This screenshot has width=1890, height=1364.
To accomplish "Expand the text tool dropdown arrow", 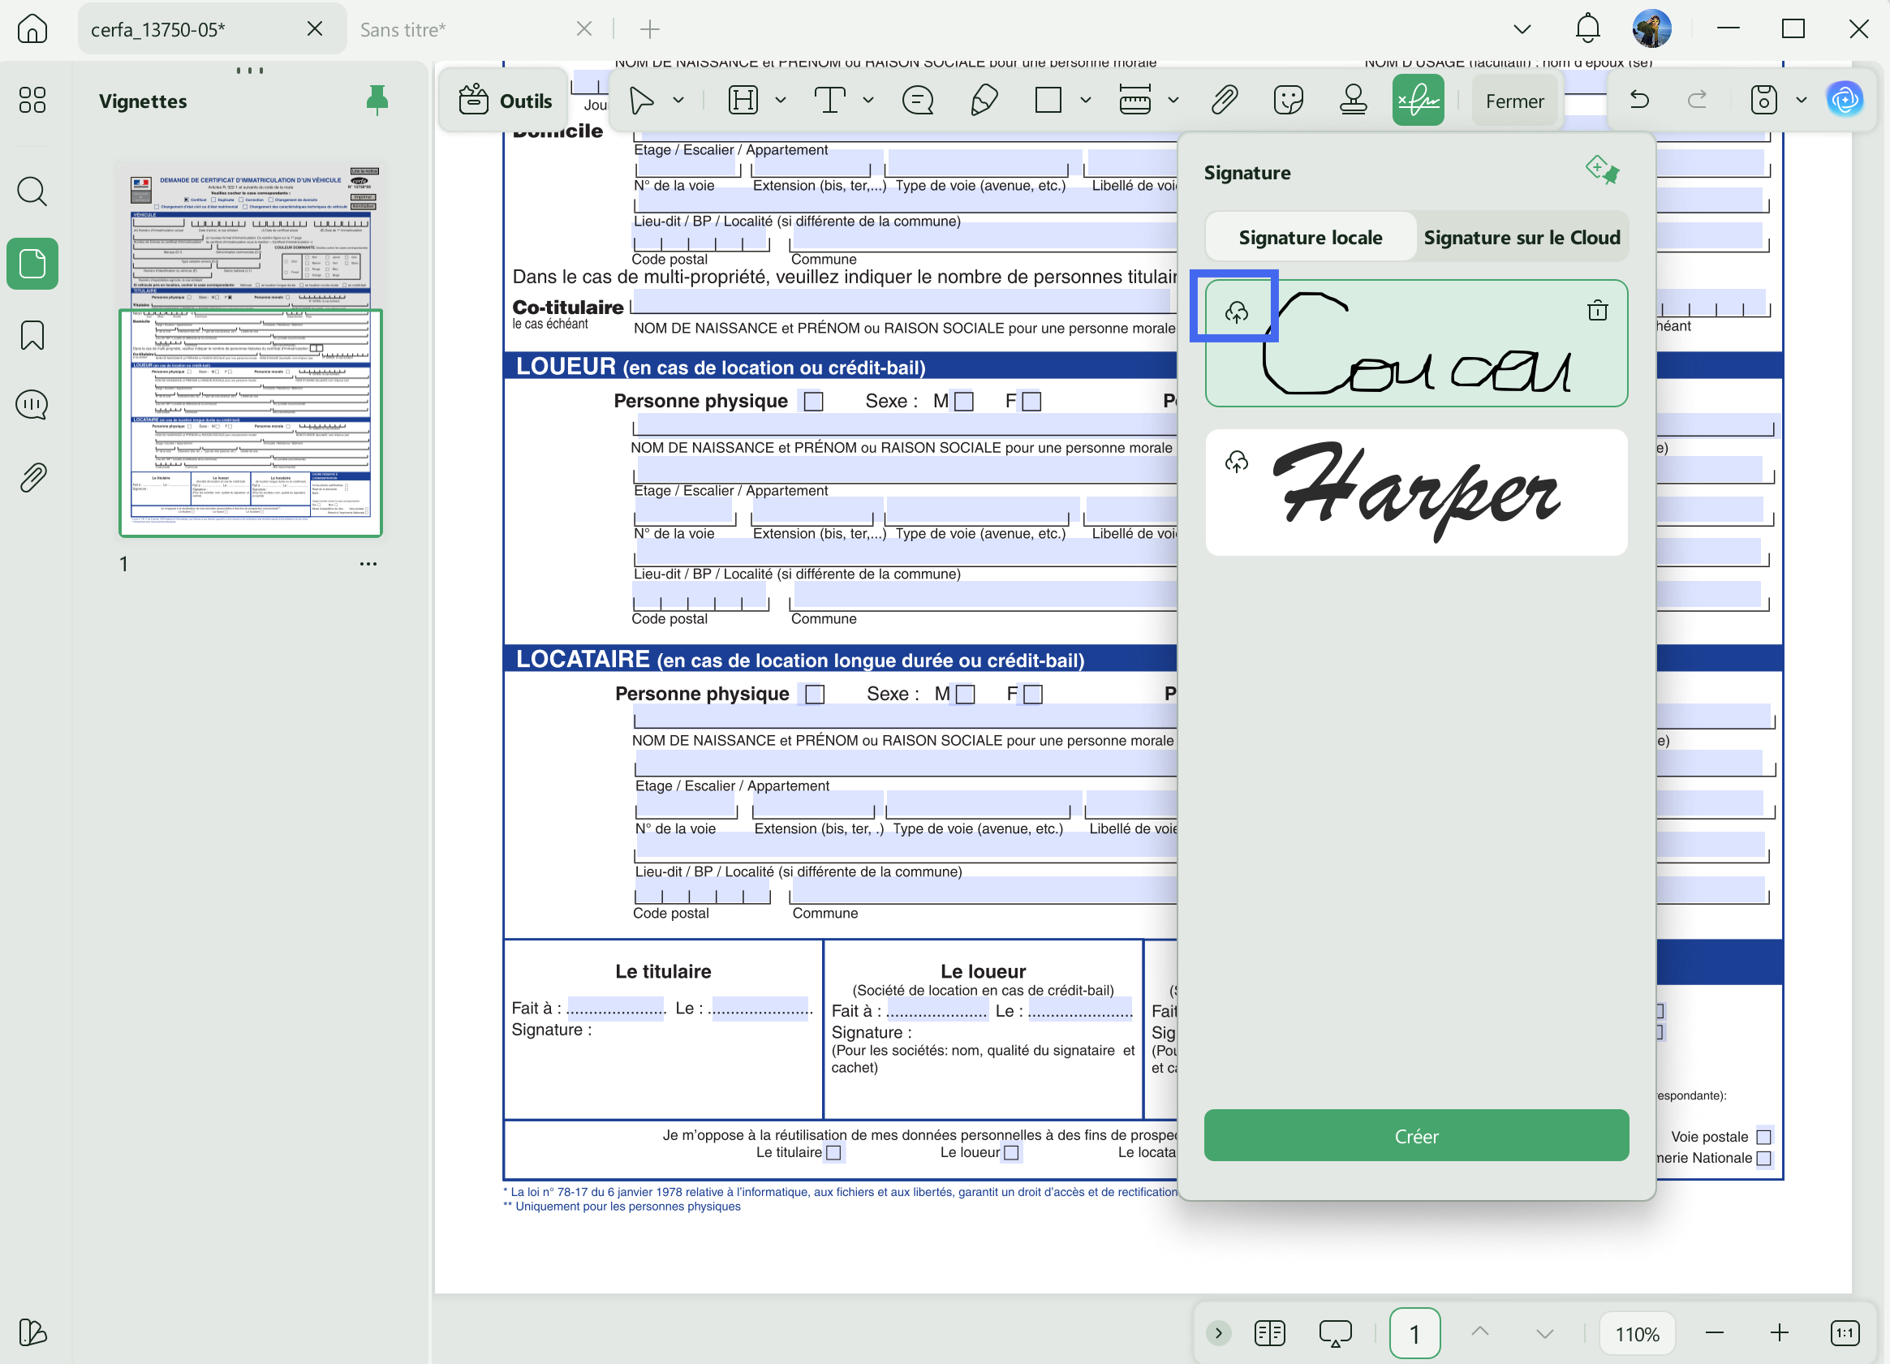I will [x=868, y=101].
